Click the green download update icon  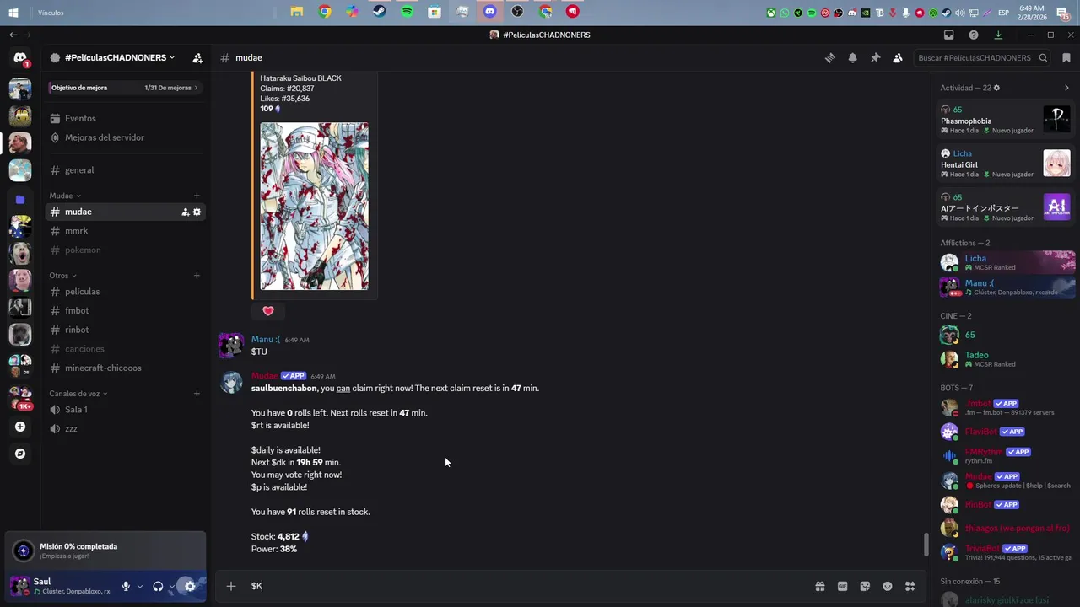(x=998, y=35)
